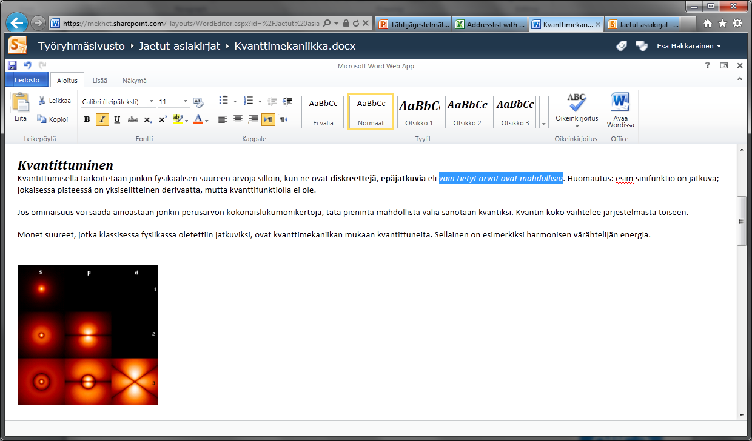Open the font color dropdown arrow

pyautogui.click(x=207, y=120)
